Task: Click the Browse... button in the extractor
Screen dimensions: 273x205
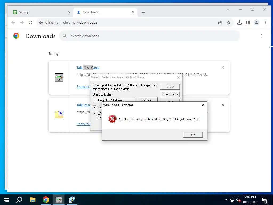Action: point(147,100)
